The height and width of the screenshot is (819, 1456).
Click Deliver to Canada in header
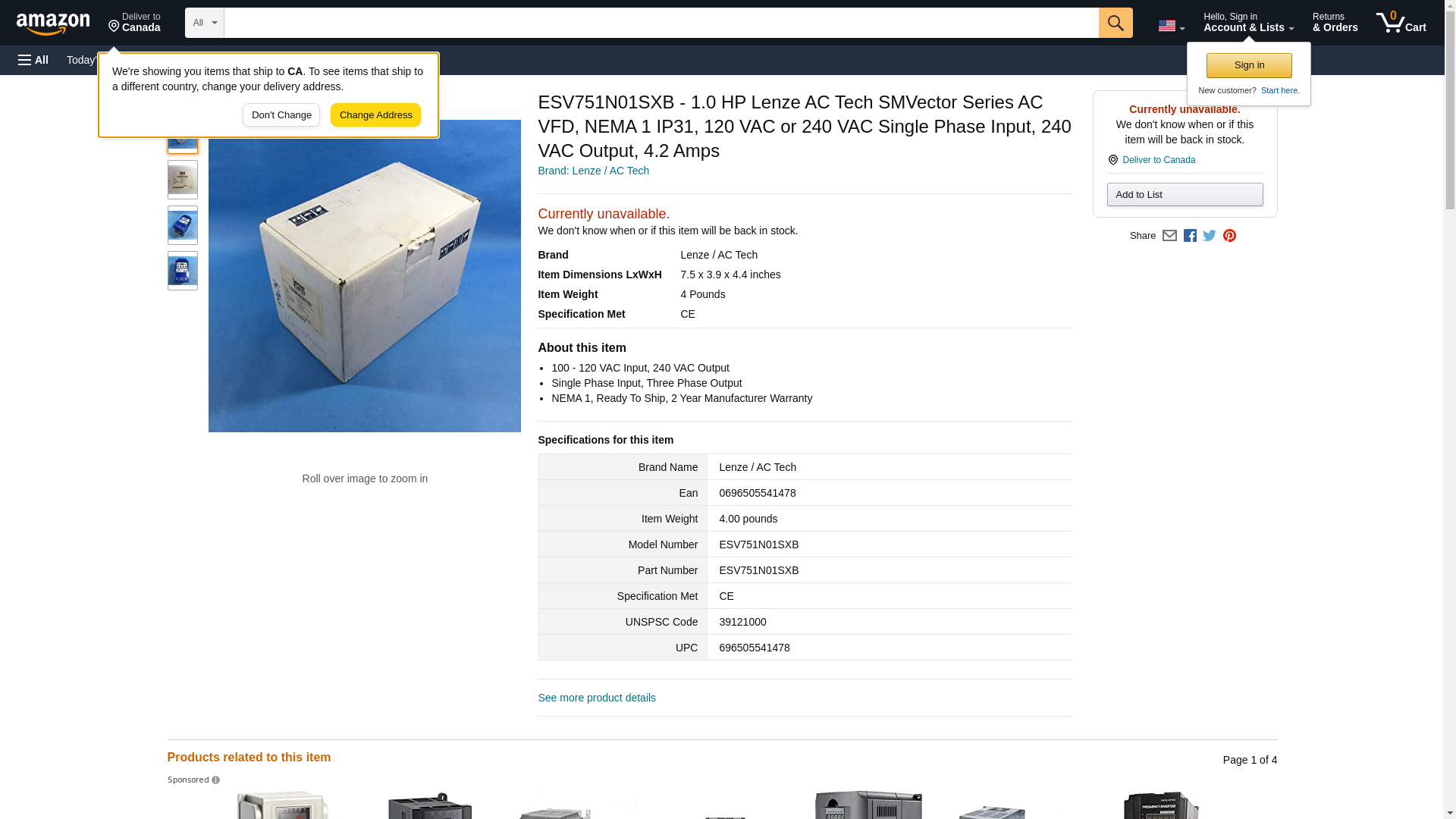(134, 22)
